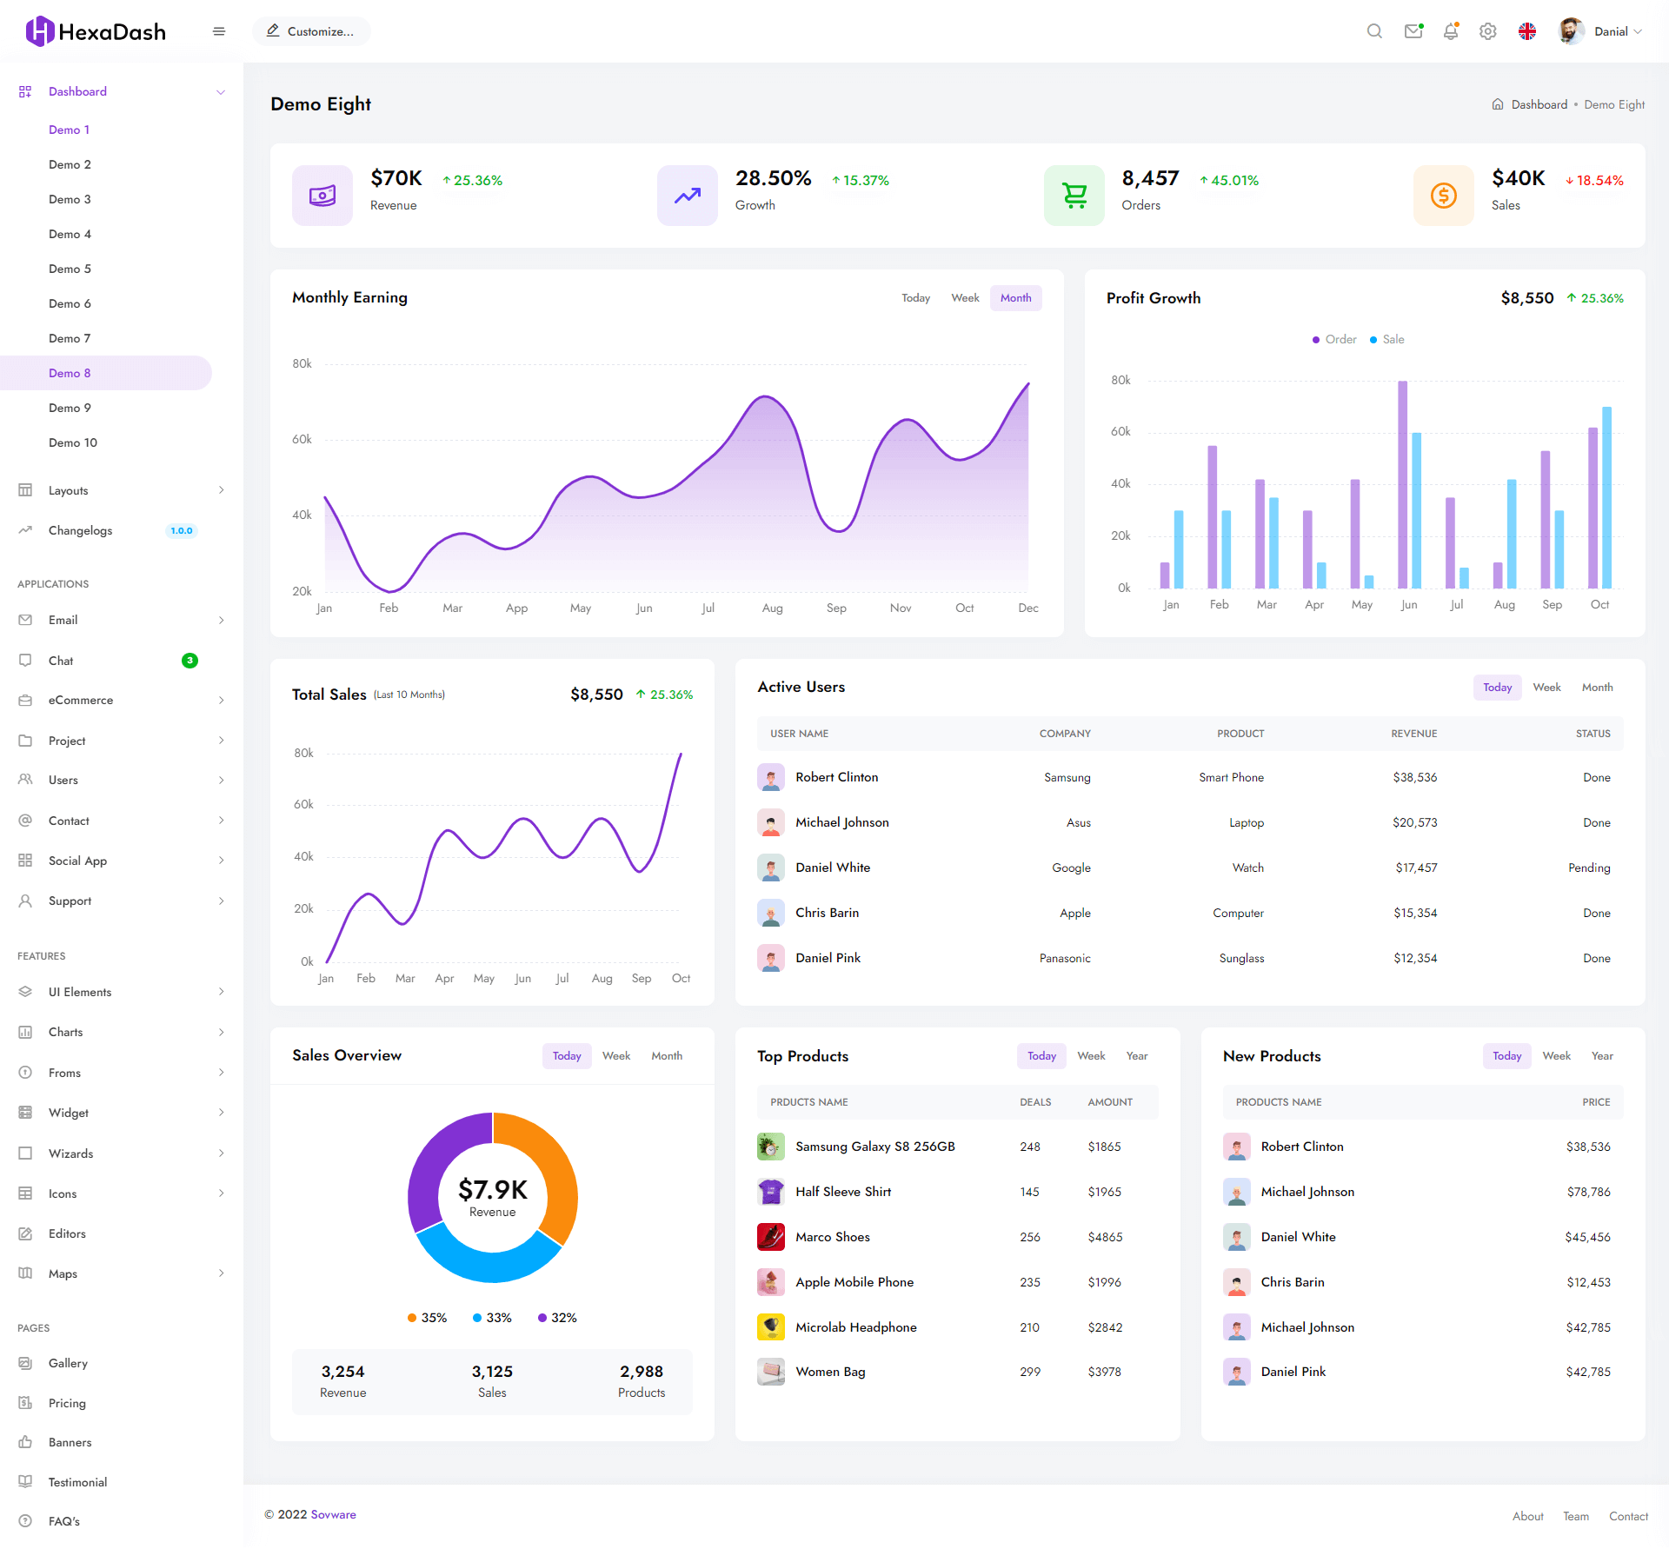1669x1549 pixels.
Task: Click the search magnifier icon in header
Action: point(1374,31)
